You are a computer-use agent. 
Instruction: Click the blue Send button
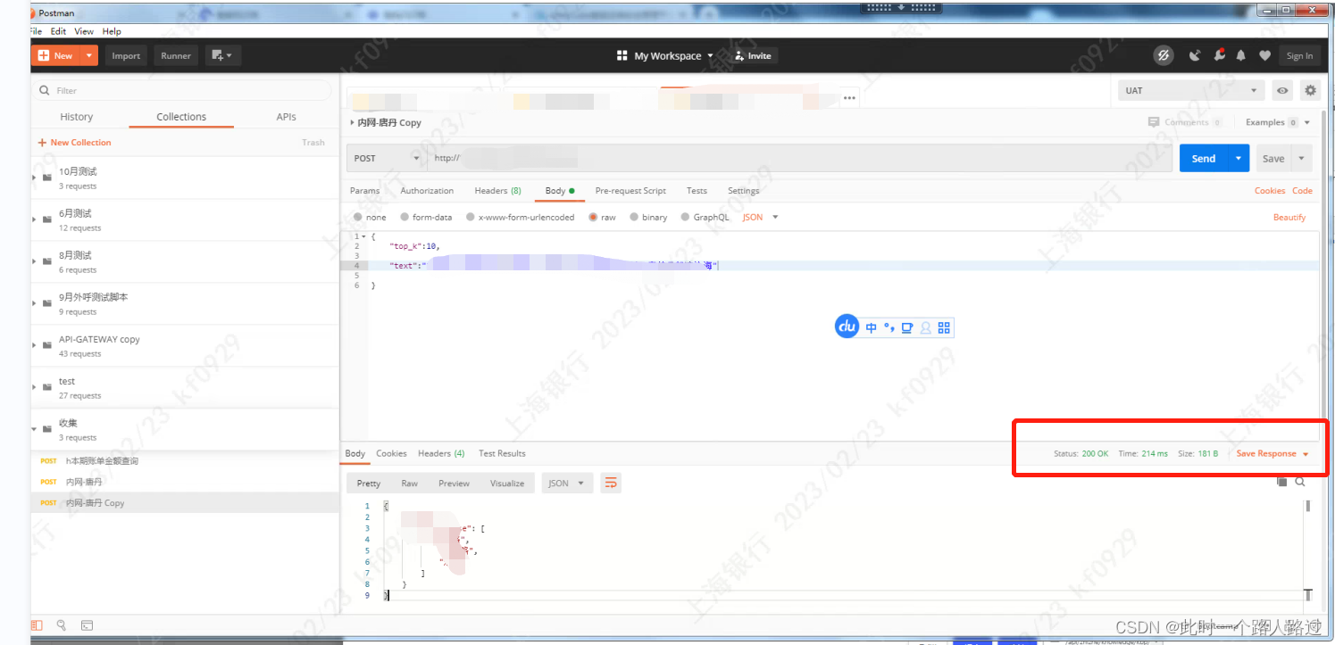[x=1204, y=158]
